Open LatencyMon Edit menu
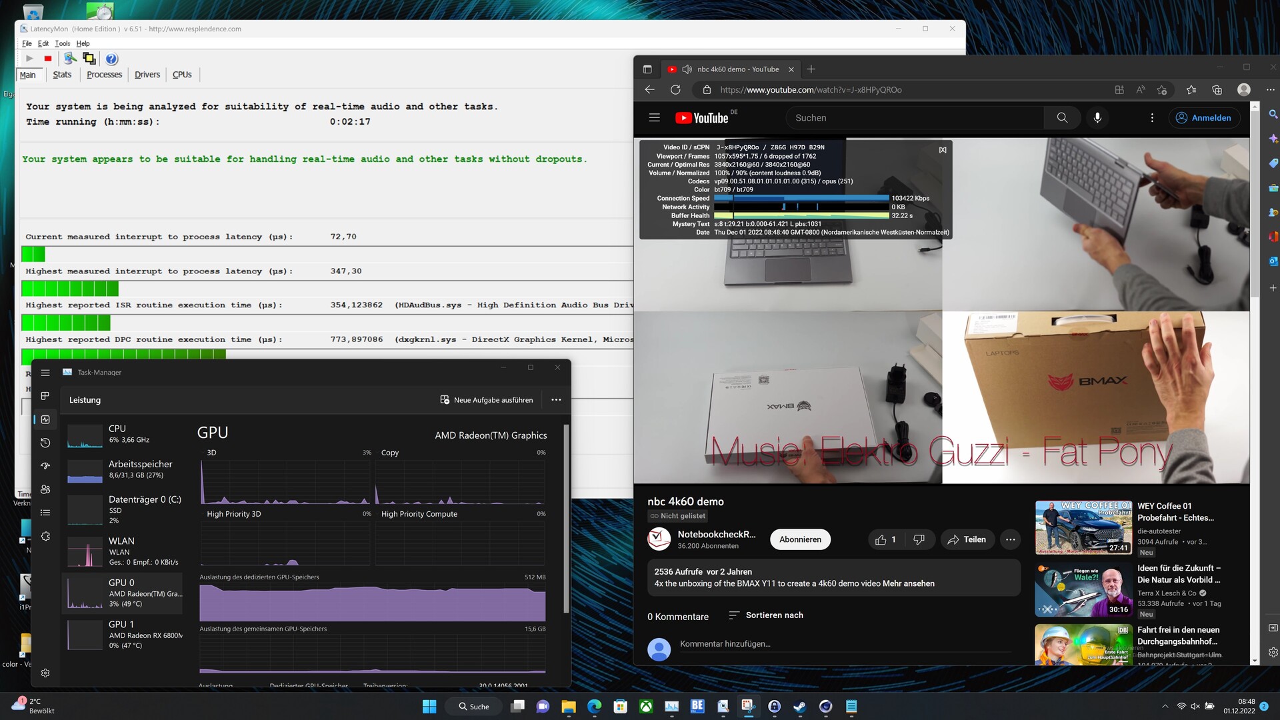This screenshot has width=1280, height=720. coord(43,43)
